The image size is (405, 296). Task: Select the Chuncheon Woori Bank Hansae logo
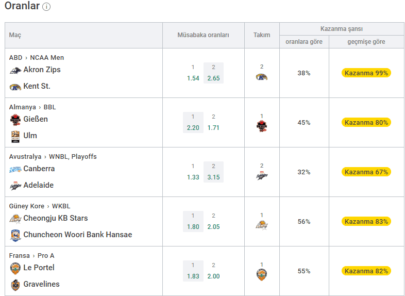pos(15,236)
